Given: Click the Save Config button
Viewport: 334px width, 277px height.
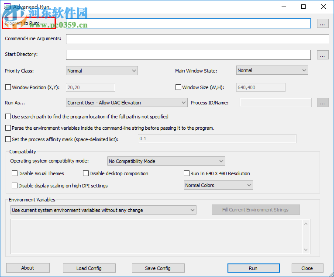Looking at the screenshot, I should (158, 268).
